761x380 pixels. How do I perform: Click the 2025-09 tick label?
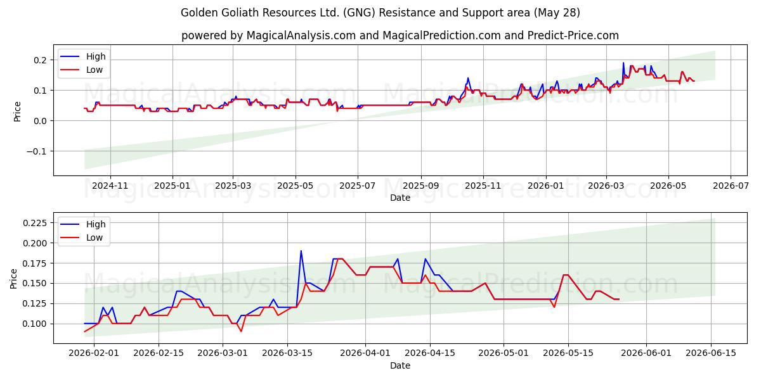point(420,186)
